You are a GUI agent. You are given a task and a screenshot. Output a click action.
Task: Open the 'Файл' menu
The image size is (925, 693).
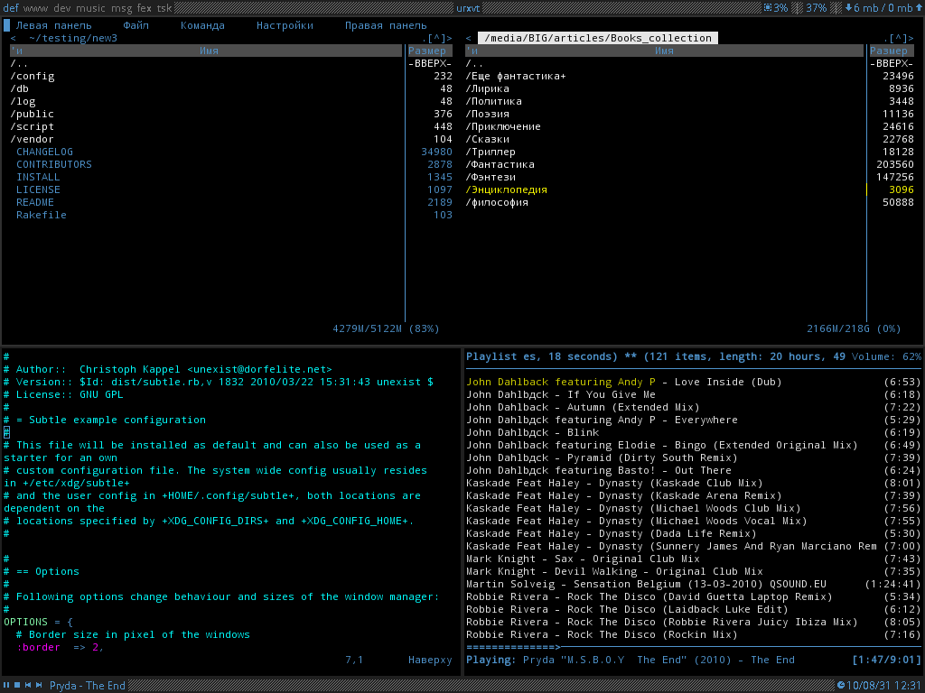coord(136,25)
